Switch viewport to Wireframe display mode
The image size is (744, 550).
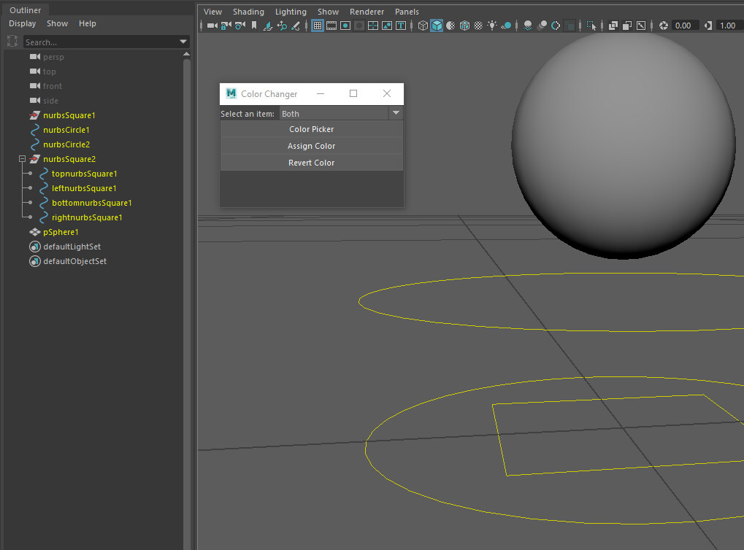[x=422, y=25]
